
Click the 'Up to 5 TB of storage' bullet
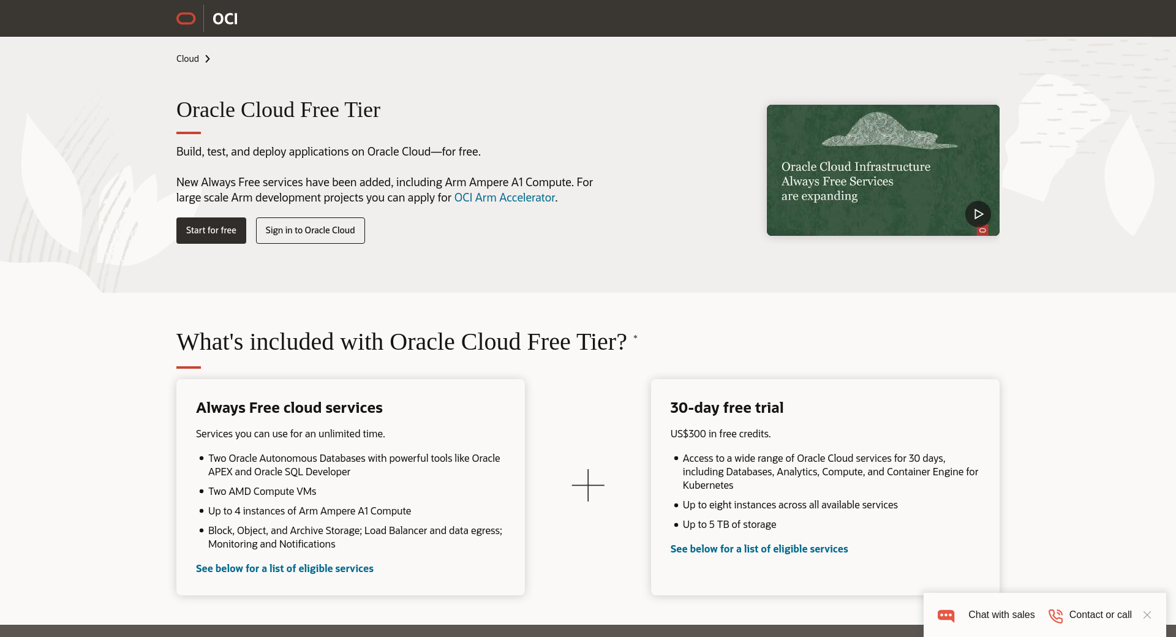pyautogui.click(x=729, y=524)
